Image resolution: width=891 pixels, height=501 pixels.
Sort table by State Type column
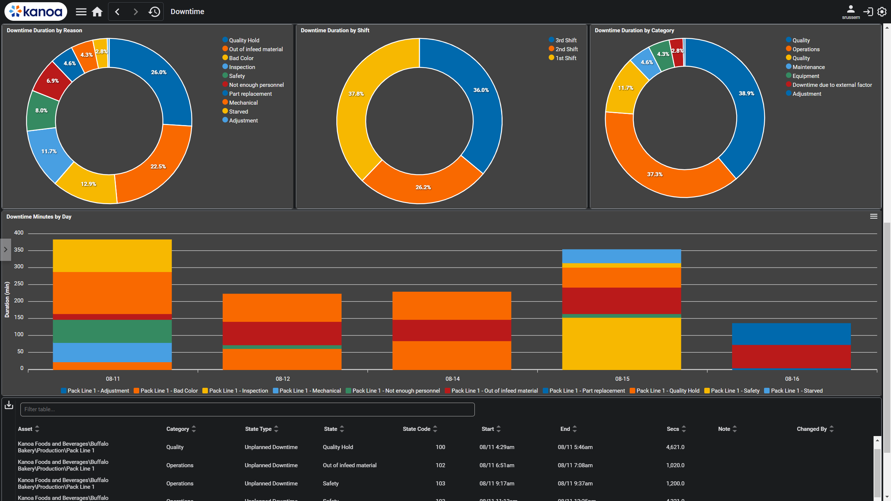pyautogui.click(x=262, y=429)
